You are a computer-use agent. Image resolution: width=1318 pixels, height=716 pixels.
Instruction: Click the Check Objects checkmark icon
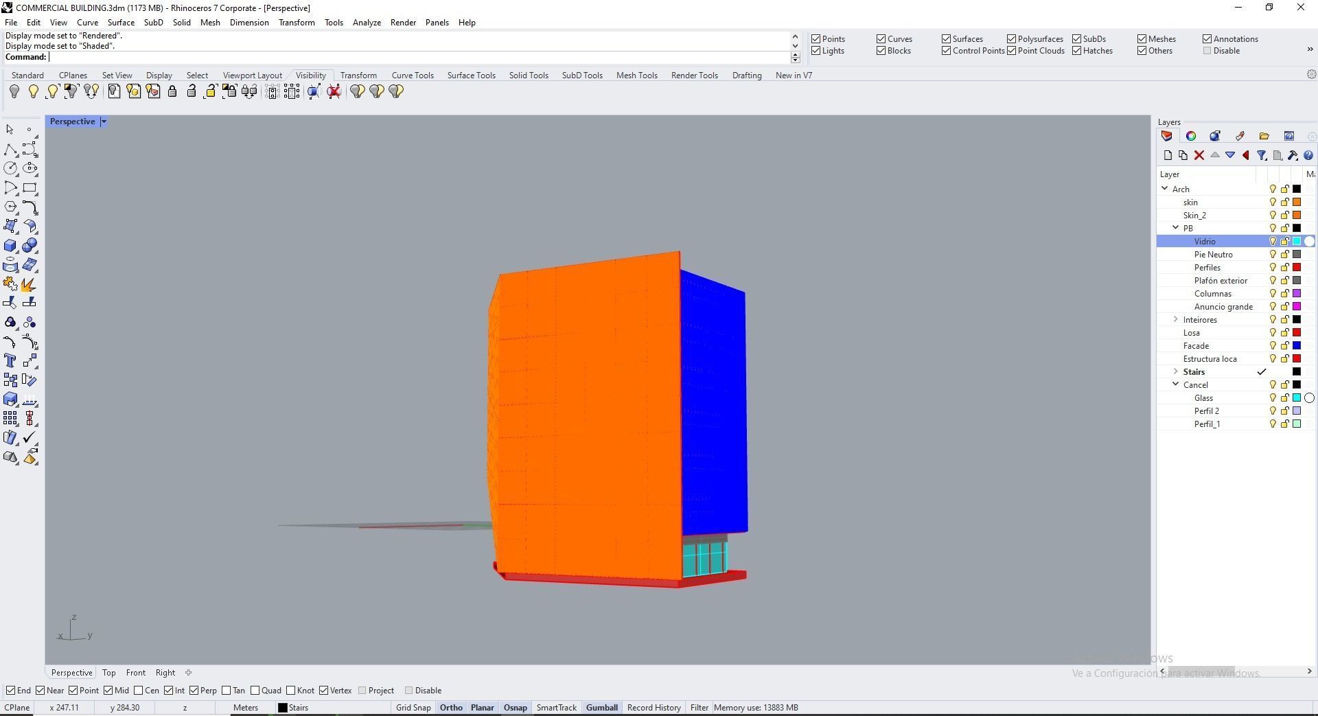point(30,437)
